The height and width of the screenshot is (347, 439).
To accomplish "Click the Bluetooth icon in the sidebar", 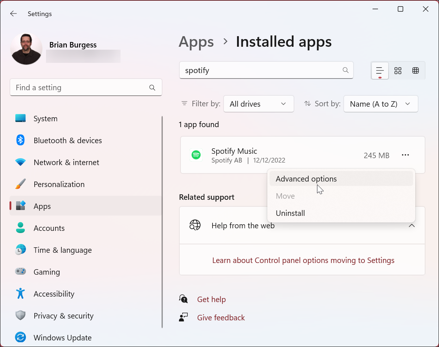I will [x=20, y=140].
